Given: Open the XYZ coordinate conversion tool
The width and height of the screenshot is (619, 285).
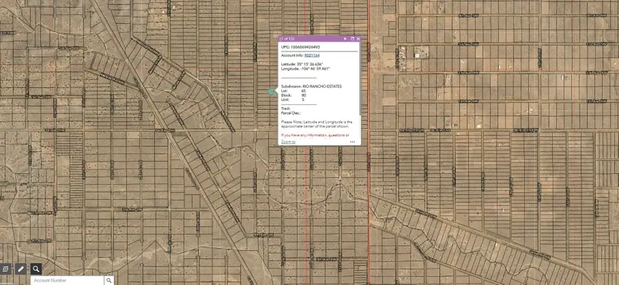Looking at the screenshot, I should (x=5, y=269).
